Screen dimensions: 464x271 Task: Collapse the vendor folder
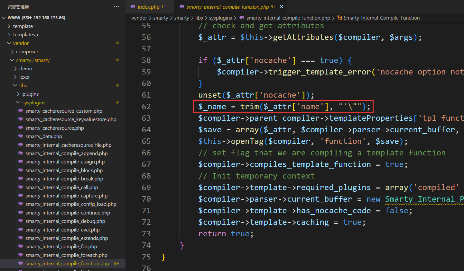[21, 43]
